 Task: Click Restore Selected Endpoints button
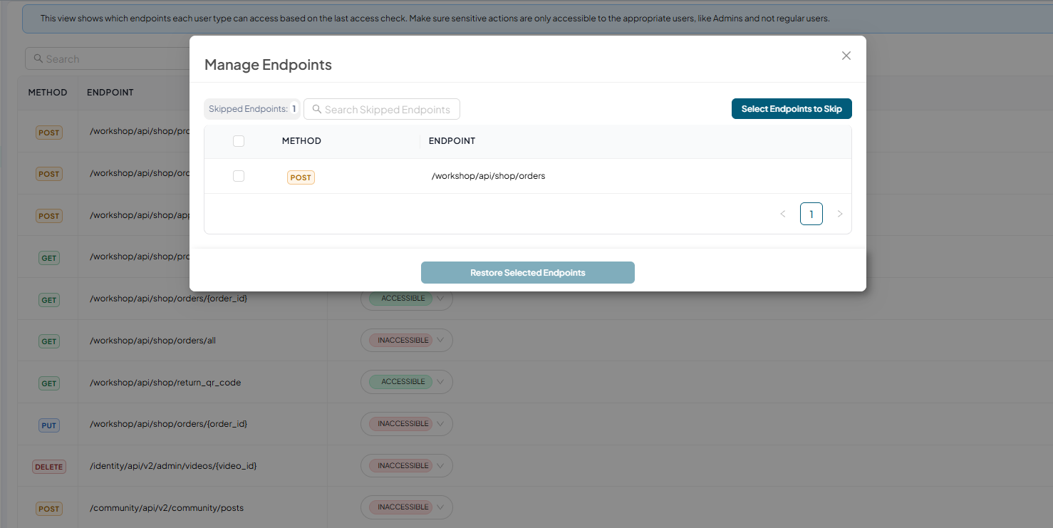528,273
